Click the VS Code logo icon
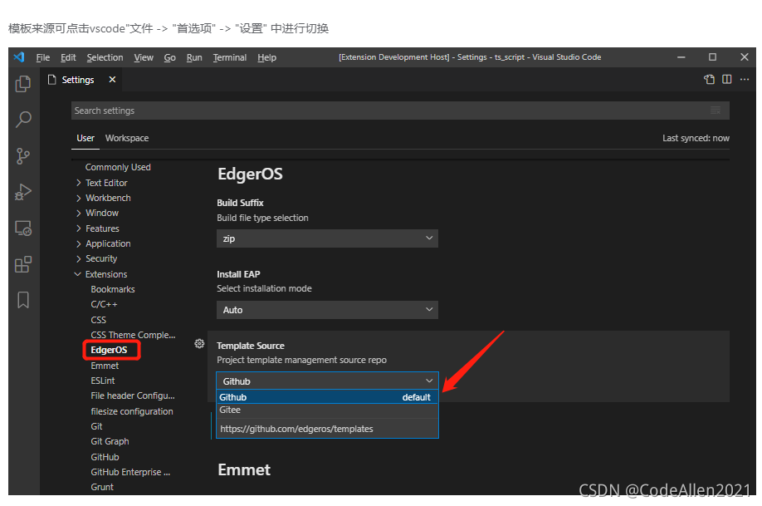The width and height of the screenshot is (762, 506). pos(19,57)
